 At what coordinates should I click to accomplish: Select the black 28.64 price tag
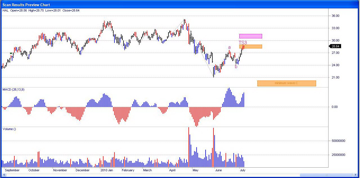point(335,46)
